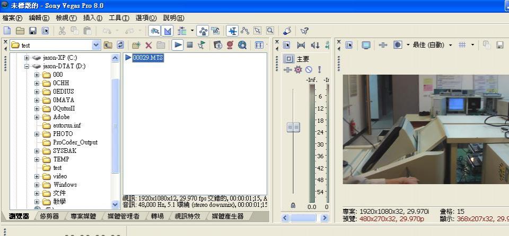Open the Master automation settings gear
Screen dimensions: 509x236
coord(298,70)
